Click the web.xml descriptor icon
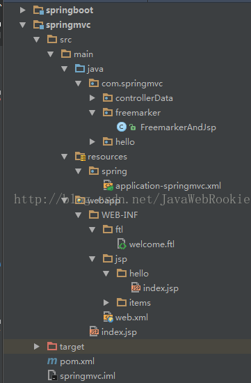The width and height of the screenshot is (251, 383). (x=108, y=317)
